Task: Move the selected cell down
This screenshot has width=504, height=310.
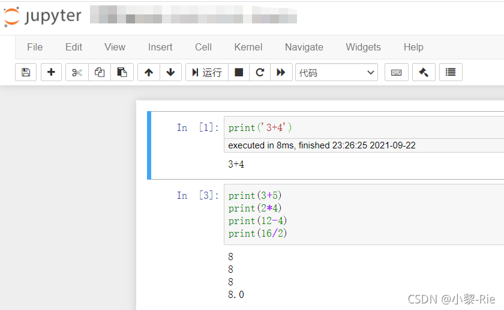Action: (170, 72)
